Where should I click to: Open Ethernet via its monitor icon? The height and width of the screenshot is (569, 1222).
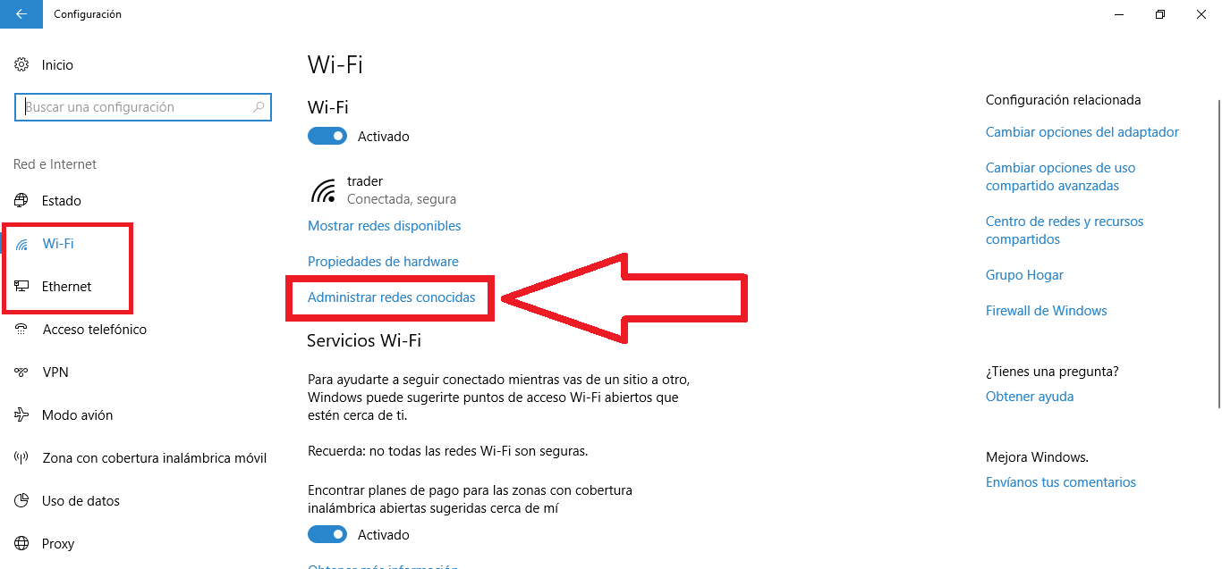click(x=21, y=287)
